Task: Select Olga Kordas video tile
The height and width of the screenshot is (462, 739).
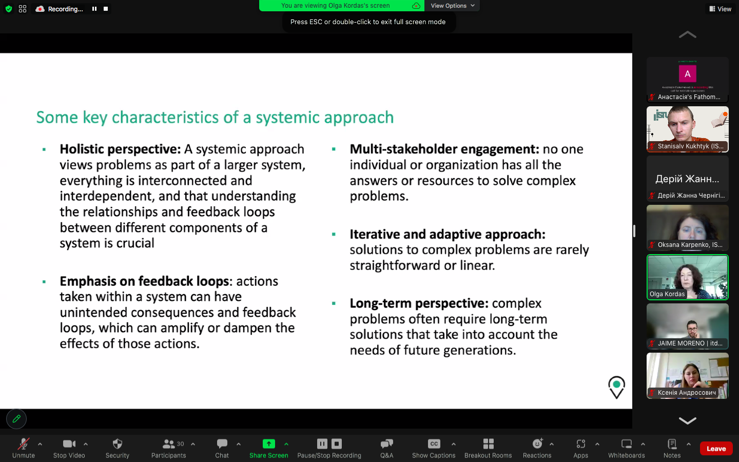Action: [688, 277]
